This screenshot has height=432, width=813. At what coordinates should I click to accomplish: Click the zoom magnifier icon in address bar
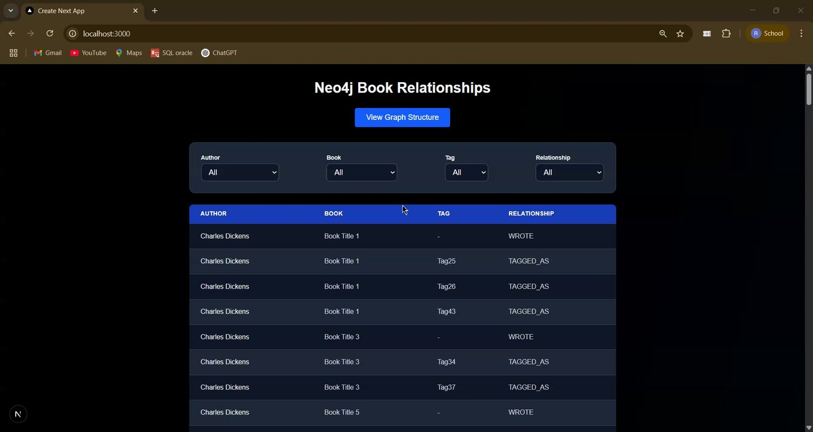click(x=663, y=34)
